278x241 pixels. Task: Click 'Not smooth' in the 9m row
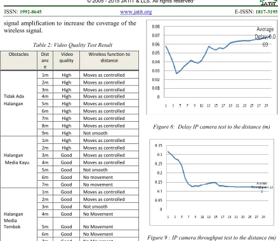(x=95, y=133)
